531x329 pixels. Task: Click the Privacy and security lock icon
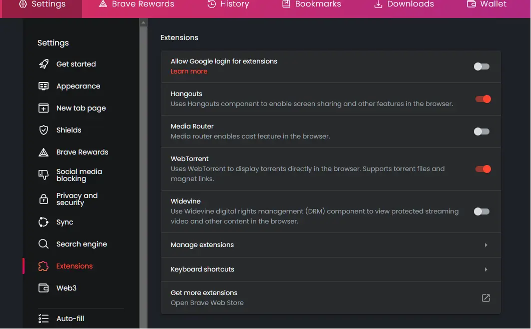[x=44, y=199]
